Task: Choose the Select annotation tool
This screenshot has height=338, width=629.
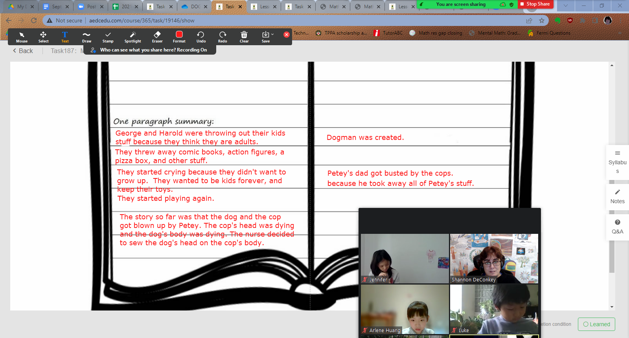Action: coord(43,37)
